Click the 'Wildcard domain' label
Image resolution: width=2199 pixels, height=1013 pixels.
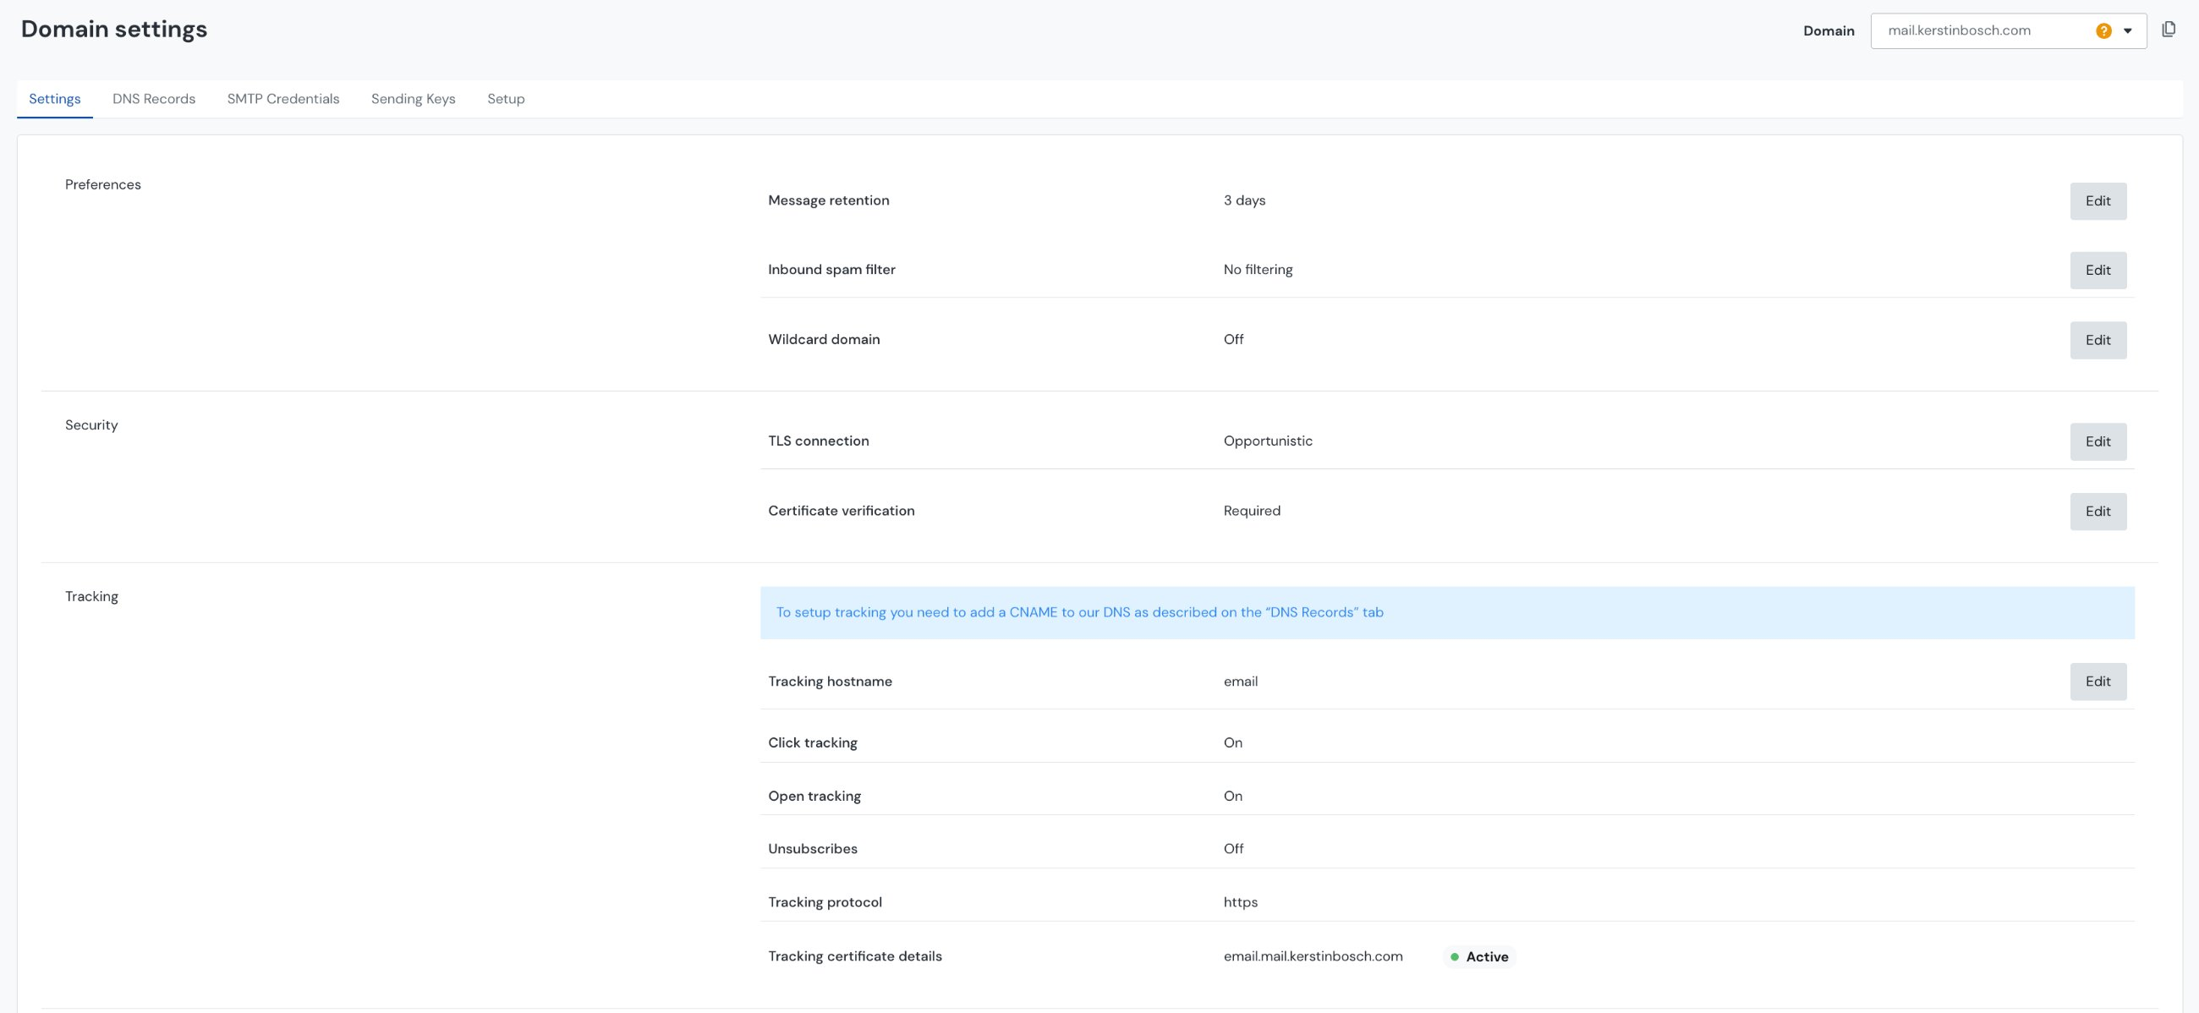point(824,340)
